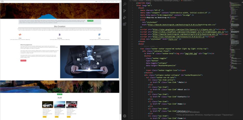The width and height of the screenshot is (243, 120).
Task: Open Extensions view in VS Code
Action: click(x=124, y=24)
